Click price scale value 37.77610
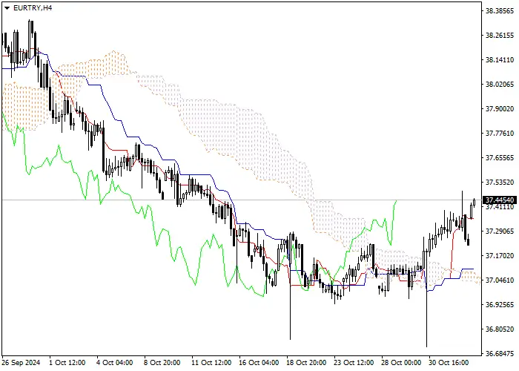 point(500,133)
